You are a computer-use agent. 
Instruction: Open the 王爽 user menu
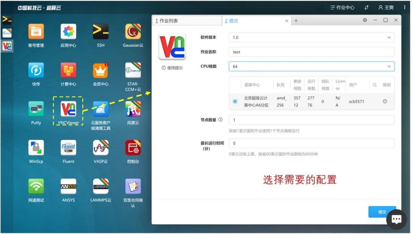(x=386, y=7)
